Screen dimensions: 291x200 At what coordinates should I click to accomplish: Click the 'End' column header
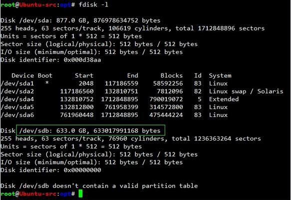point(132,75)
